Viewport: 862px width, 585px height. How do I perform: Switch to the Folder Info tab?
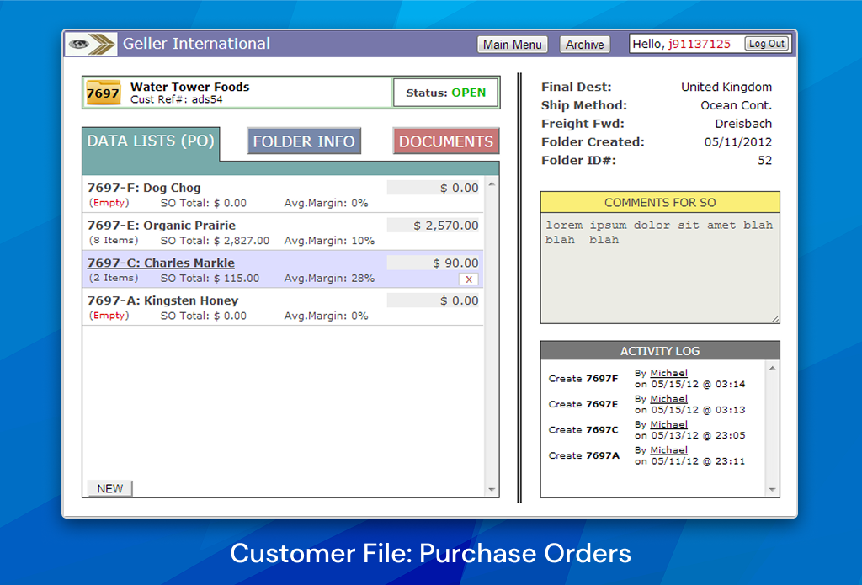coord(304,141)
